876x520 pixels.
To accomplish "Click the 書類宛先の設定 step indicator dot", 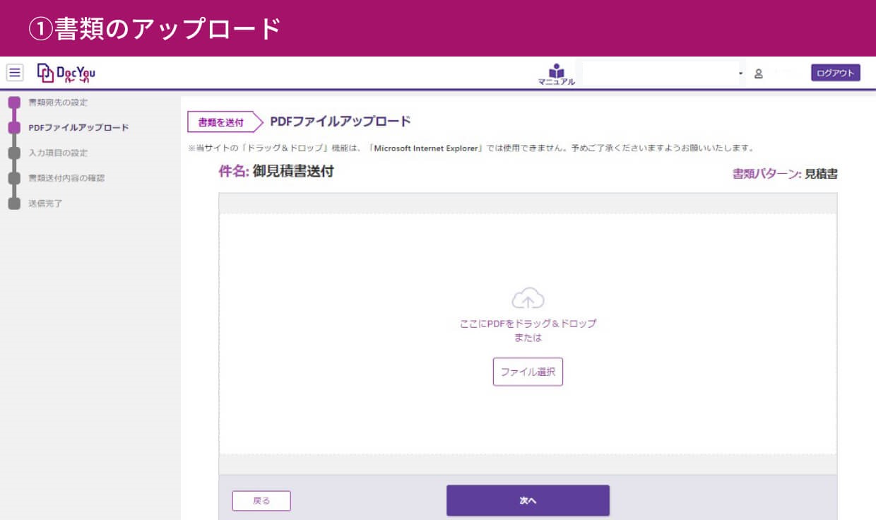I will click(14, 101).
